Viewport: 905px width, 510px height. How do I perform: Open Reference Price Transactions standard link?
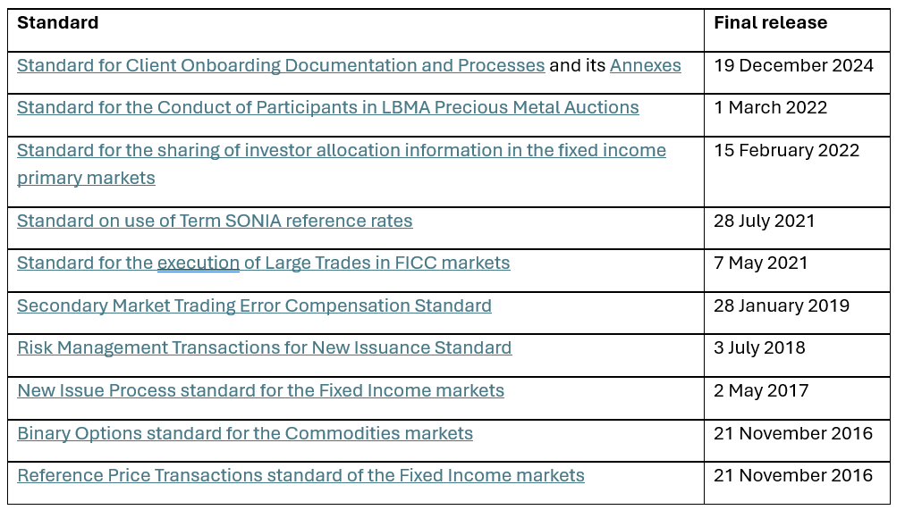pos(300,475)
